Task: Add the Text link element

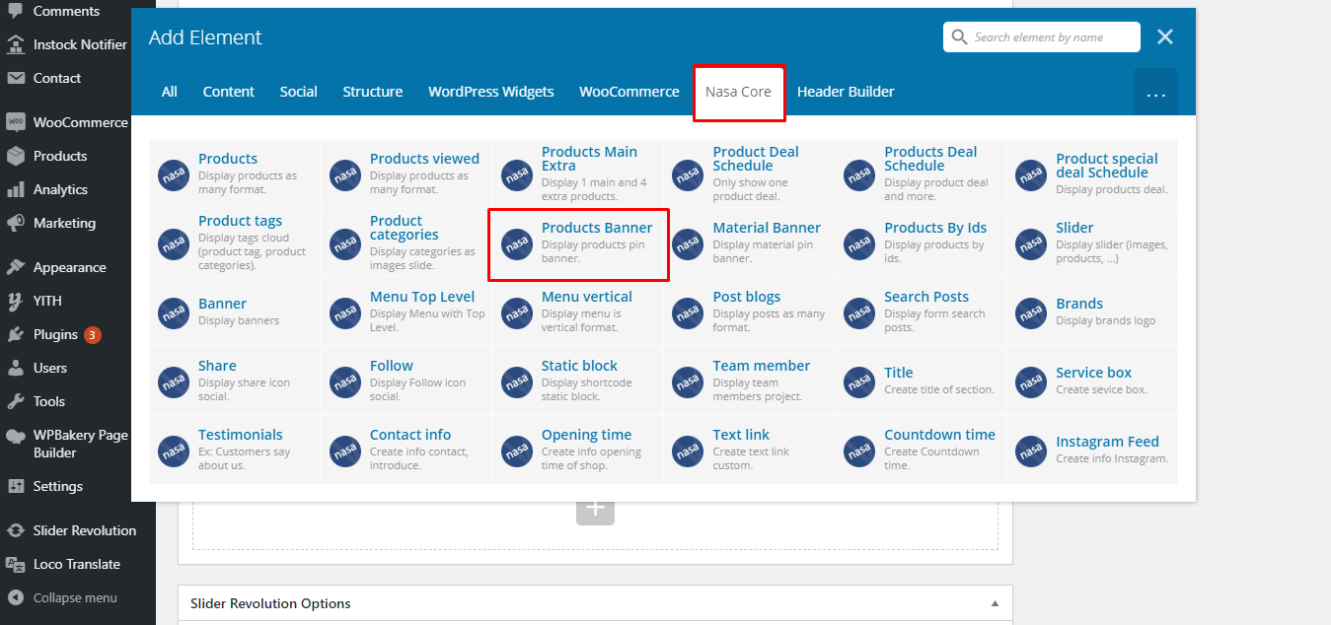Action: 749,450
